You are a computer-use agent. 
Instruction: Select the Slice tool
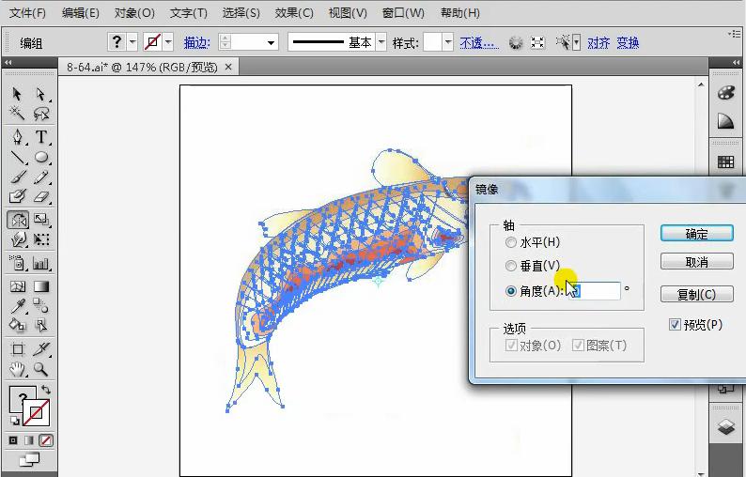41,349
